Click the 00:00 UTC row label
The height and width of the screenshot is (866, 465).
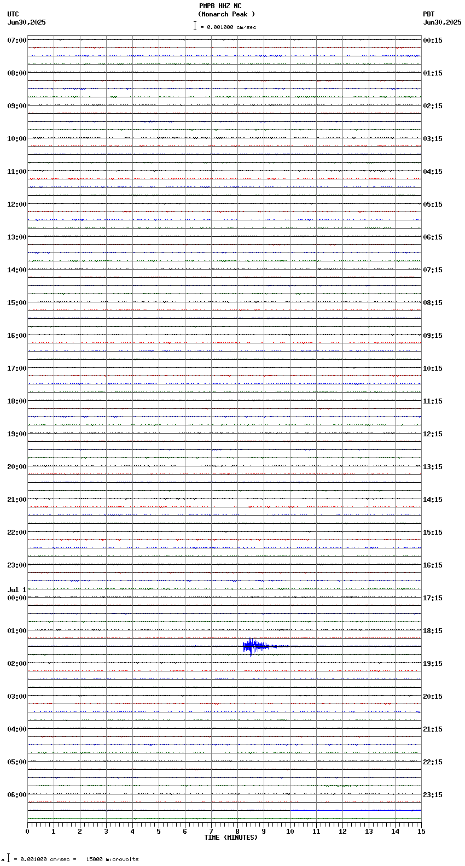[17, 598]
